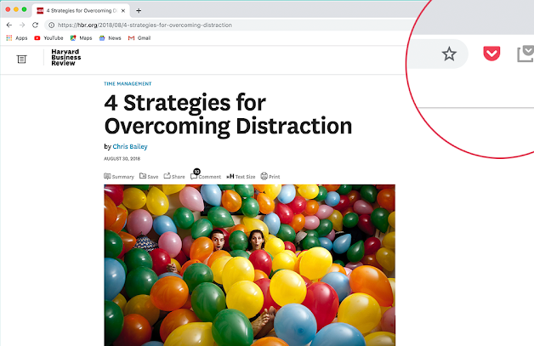Screen dimensions: 534x346
Task: Click the Text Size control
Action: click(x=241, y=177)
